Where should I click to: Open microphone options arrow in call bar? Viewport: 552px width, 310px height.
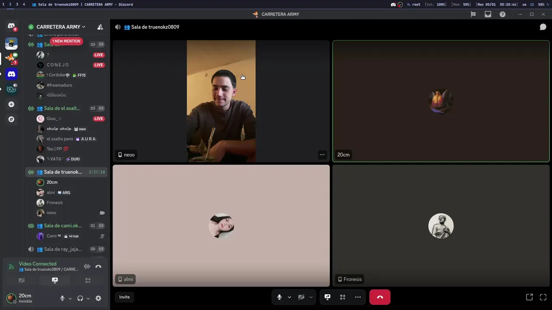289,297
